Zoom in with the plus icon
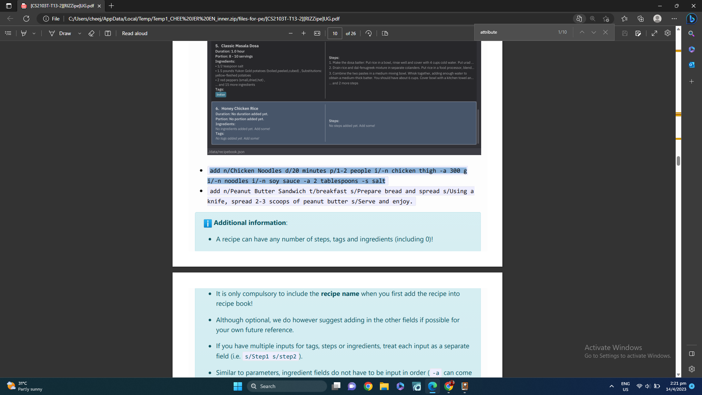The height and width of the screenshot is (395, 702). (303, 33)
